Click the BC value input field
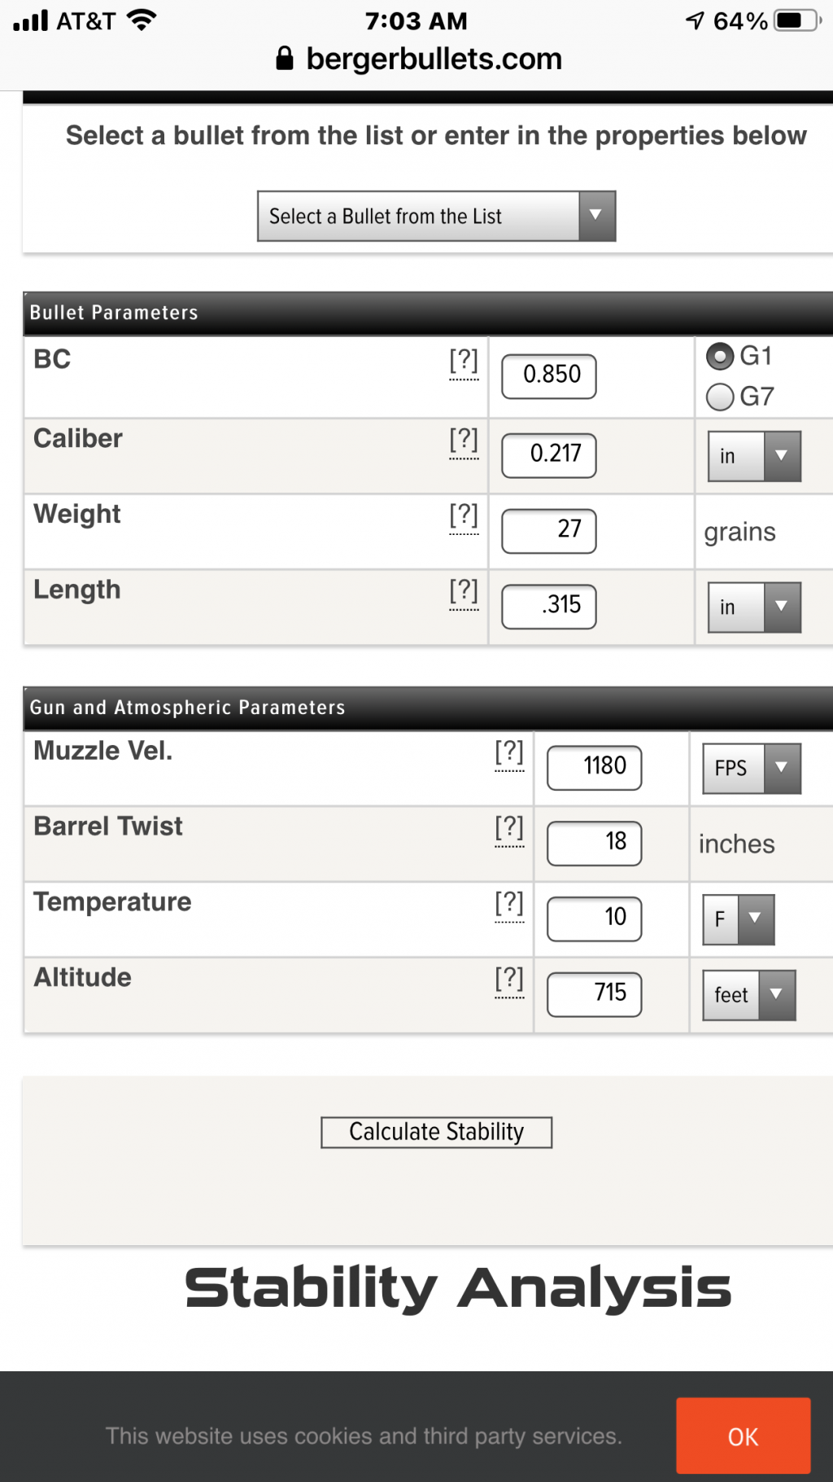This screenshot has height=1482, width=833. 549,376
